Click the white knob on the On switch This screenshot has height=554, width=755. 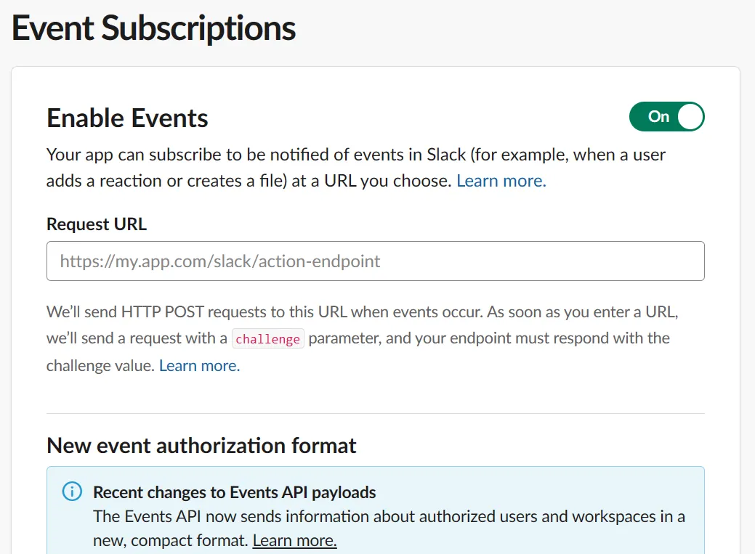point(685,116)
